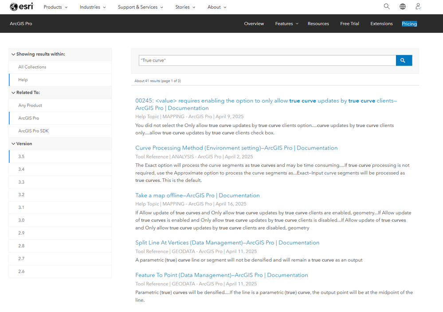This screenshot has height=312, width=443.
Task: Click the blue search submit button
Action: pyautogui.click(x=404, y=60)
